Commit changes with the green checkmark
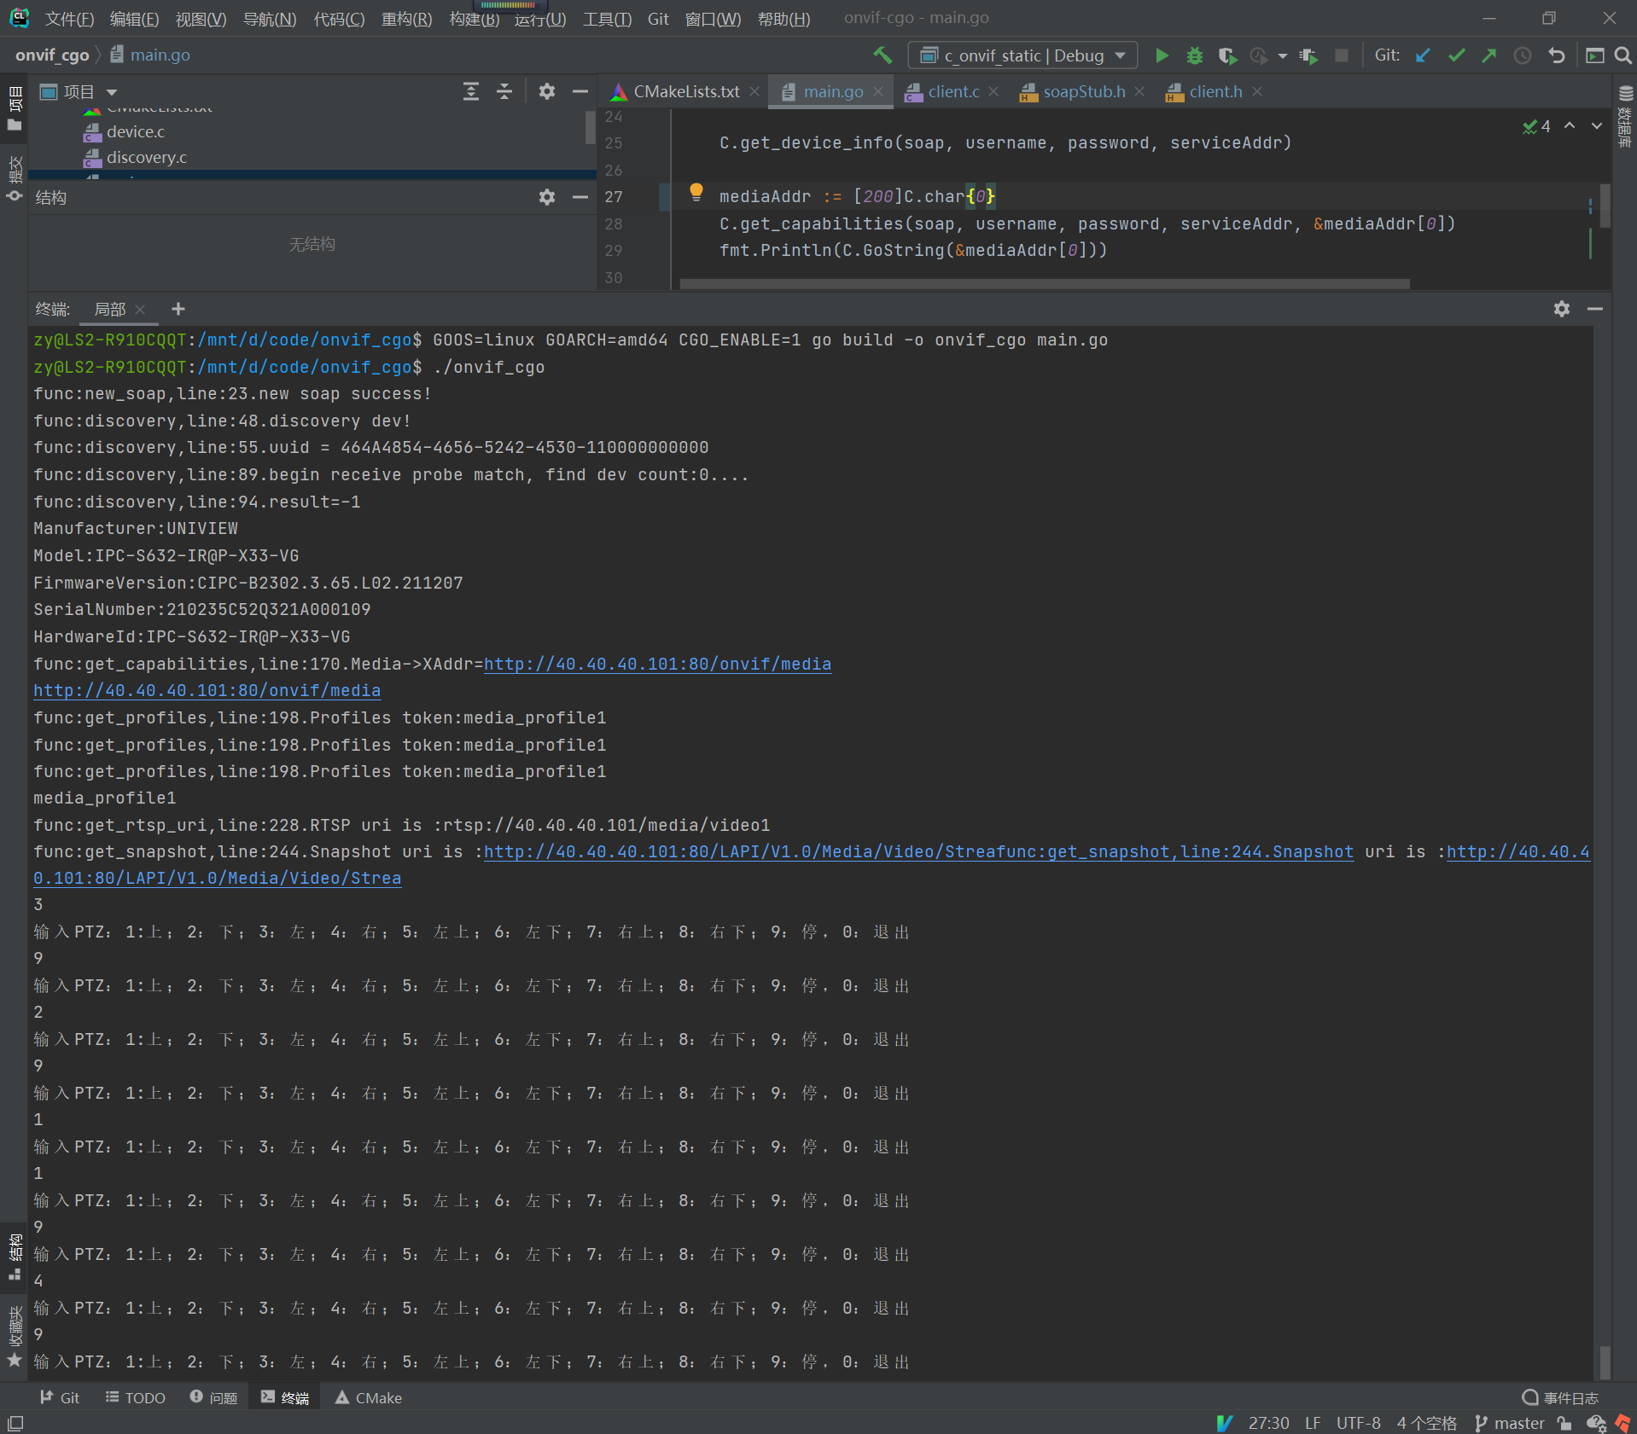Viewport: 1637px width, 1434px height. [x=1455, y=55]
